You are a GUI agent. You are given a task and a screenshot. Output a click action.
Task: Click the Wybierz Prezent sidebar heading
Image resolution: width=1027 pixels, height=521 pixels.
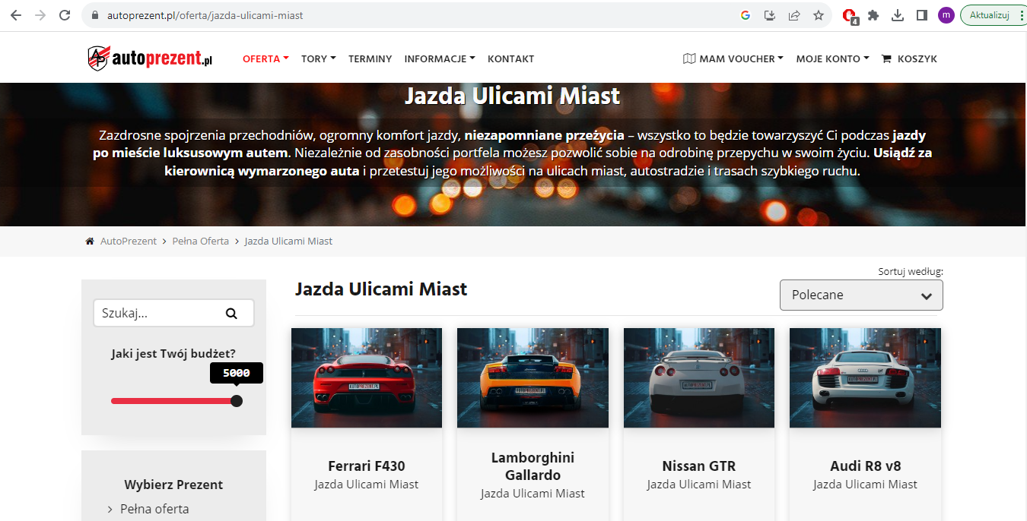[x=173, y=485]
